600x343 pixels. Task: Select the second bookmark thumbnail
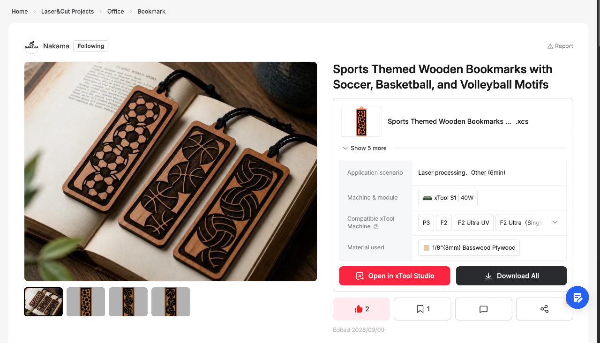pyautogui.click(x=86, y=302)
